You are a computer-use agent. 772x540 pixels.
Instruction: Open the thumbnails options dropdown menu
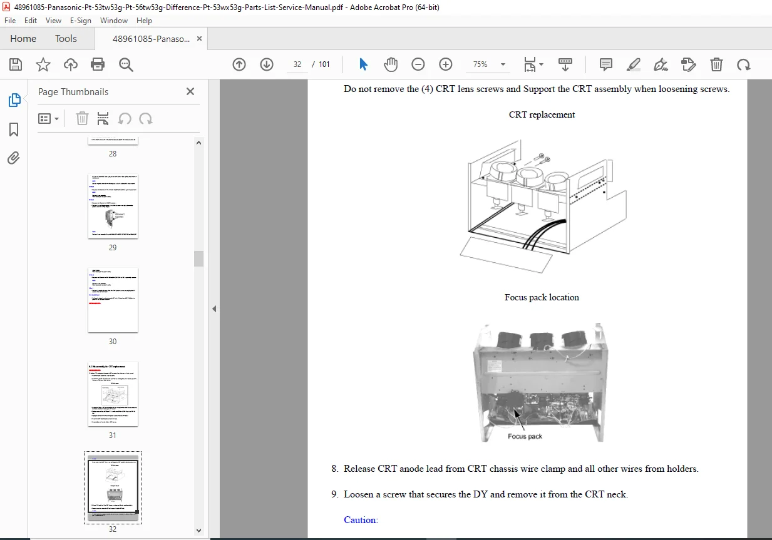[x=49, y=119]
